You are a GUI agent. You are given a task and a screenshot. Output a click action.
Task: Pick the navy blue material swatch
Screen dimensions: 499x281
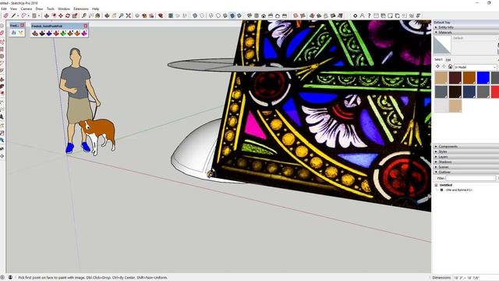pos(469,92)
